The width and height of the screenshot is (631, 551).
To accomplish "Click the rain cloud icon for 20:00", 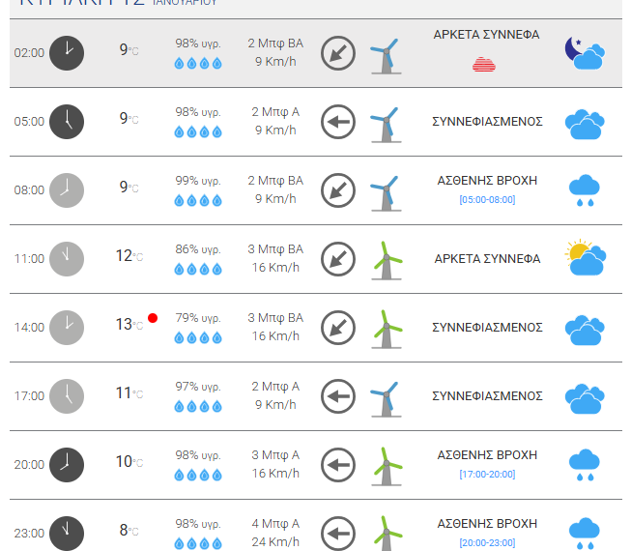I will [x=584, y=465].
